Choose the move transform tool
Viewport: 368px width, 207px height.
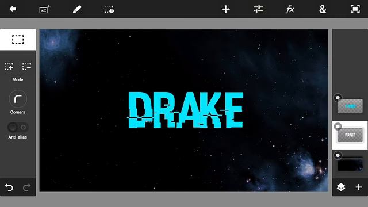pyautogui.click(x=226, y=9)
